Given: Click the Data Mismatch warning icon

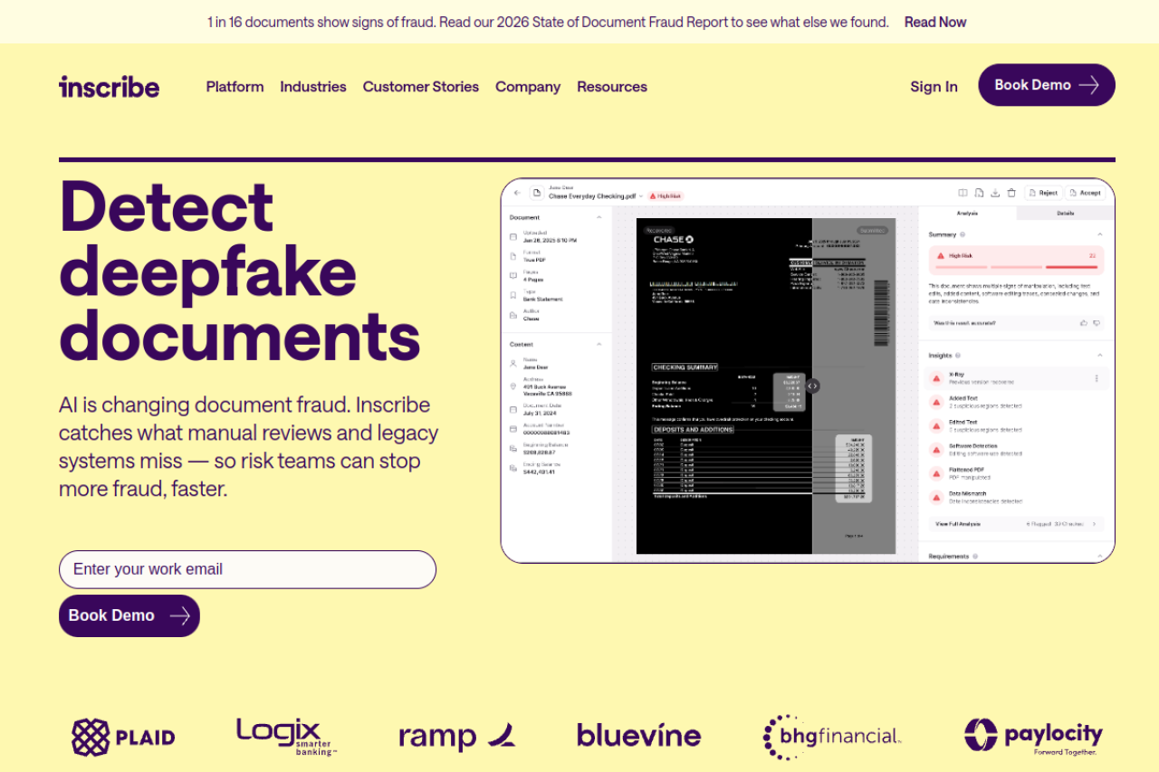Looking at the screenshot, I should pos(936,498).
